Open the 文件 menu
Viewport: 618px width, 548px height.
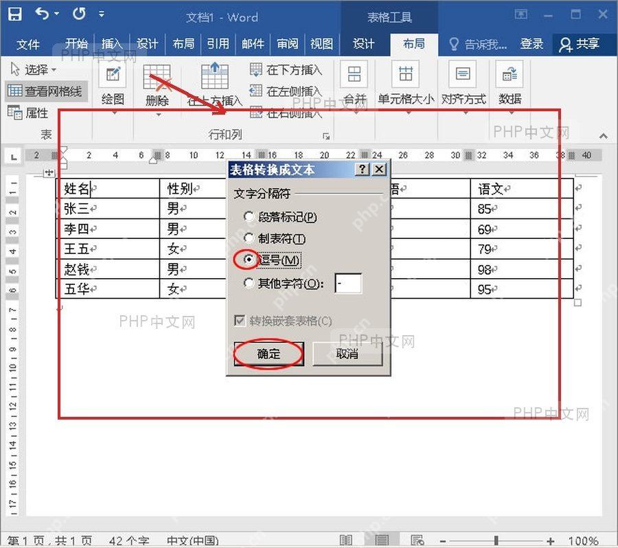point(27,44)
